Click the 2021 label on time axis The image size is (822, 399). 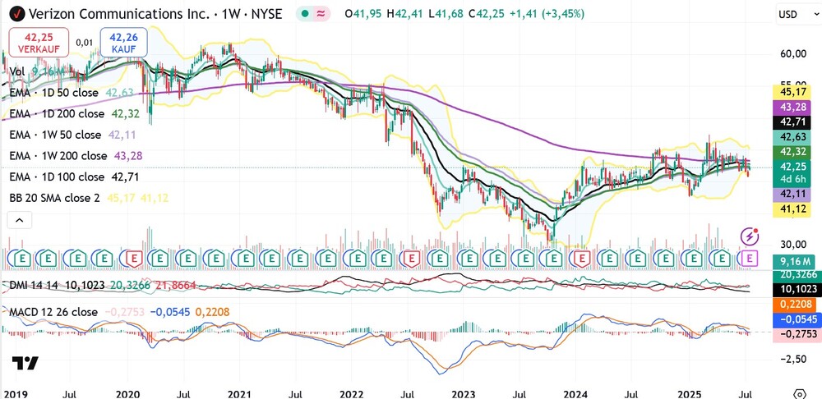point(239,393)
